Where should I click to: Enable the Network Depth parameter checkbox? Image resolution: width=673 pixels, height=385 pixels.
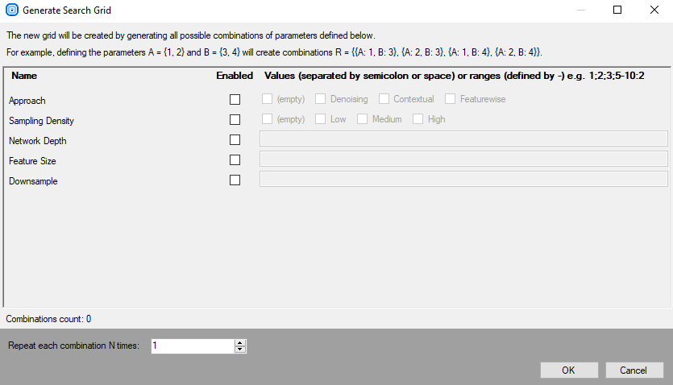[235, 140]
